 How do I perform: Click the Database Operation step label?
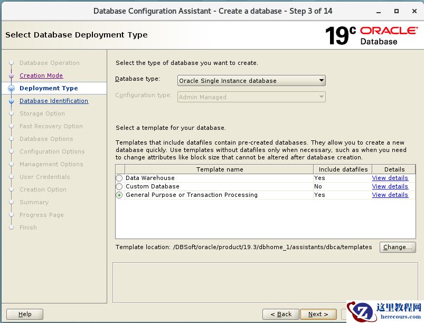coord(50,63)
